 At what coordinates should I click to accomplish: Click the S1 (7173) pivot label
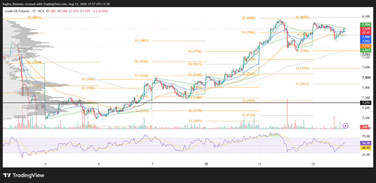(141, 111)
